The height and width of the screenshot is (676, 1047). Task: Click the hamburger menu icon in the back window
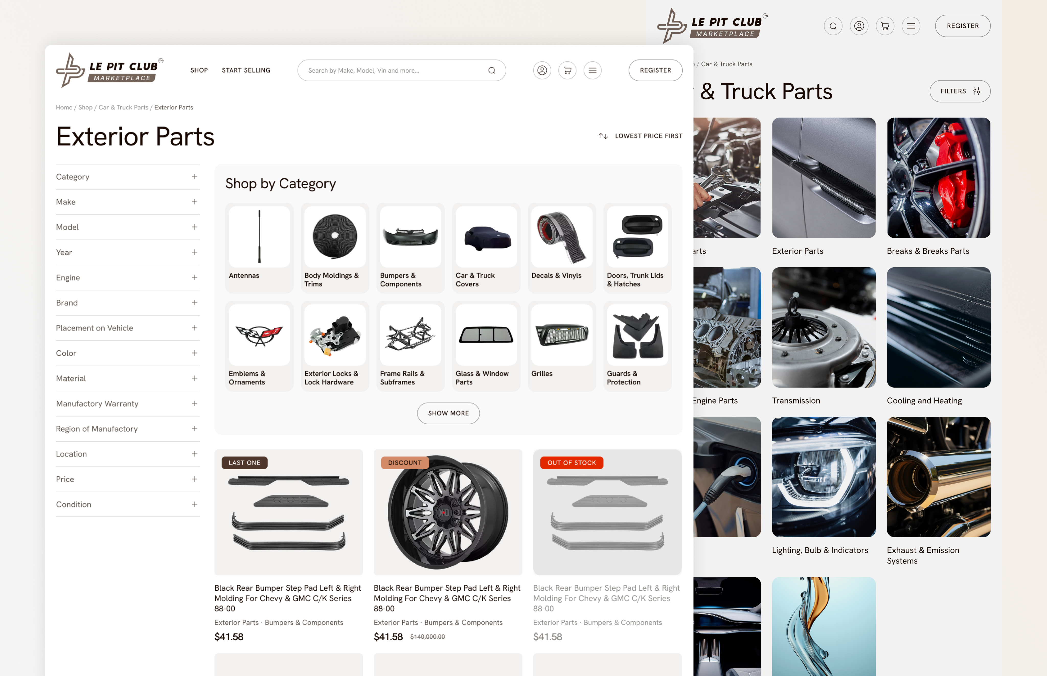[911, 26]
